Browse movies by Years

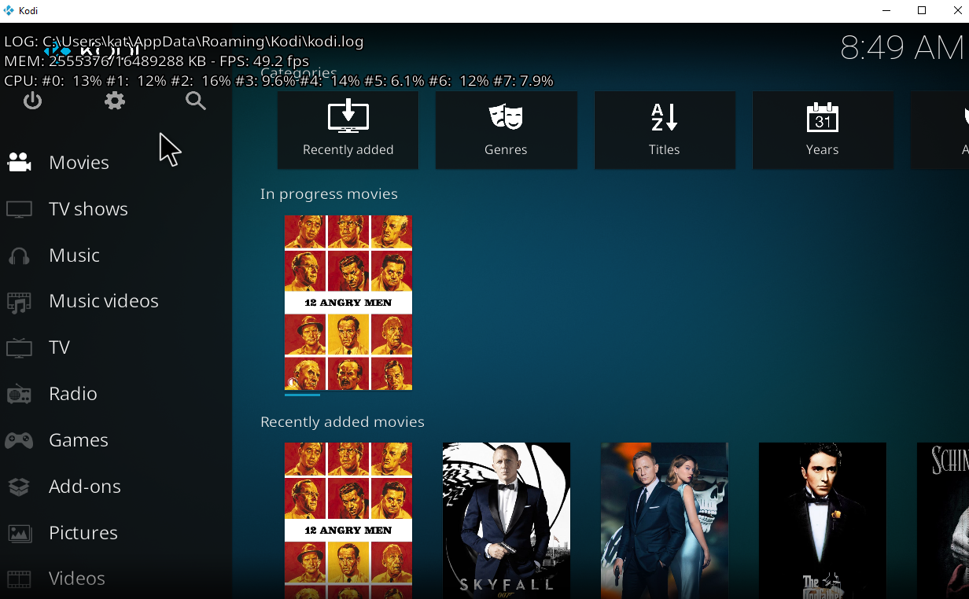[x=822, y=130]
